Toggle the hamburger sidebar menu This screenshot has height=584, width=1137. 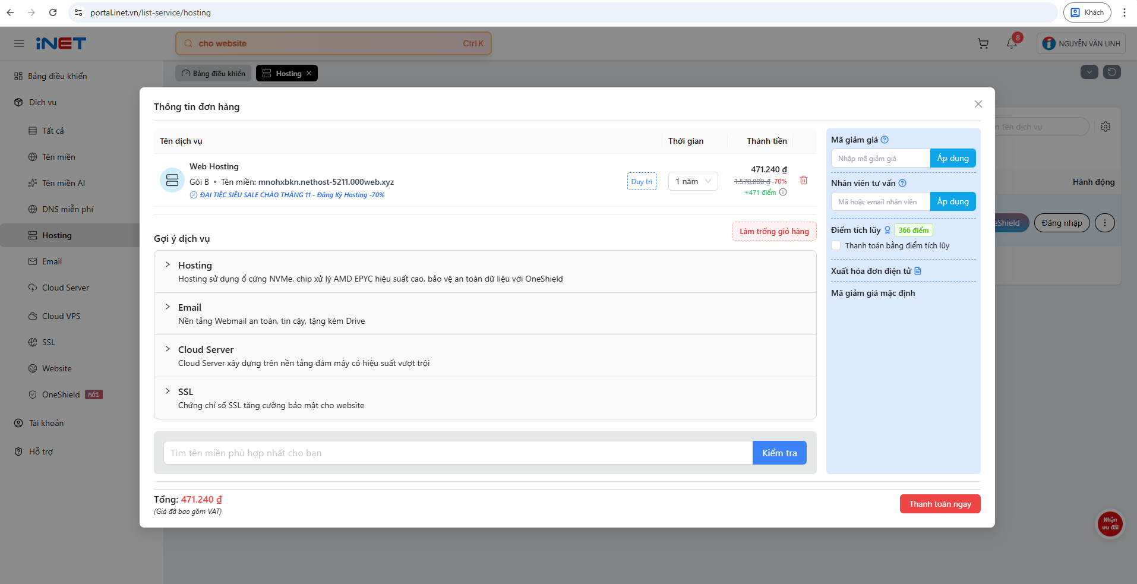click(19, 43)
